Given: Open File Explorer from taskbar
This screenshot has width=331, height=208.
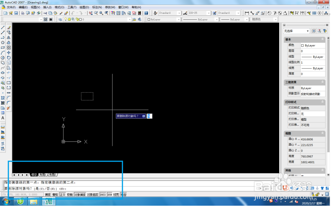Looking at the screenshot, I should (x=33, y=202).
